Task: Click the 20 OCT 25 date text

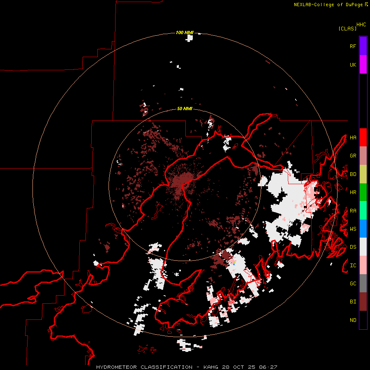Action: [x=238, y=367]
